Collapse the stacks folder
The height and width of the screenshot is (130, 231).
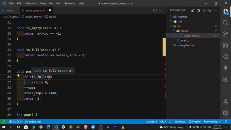click(x=174, y=31)
